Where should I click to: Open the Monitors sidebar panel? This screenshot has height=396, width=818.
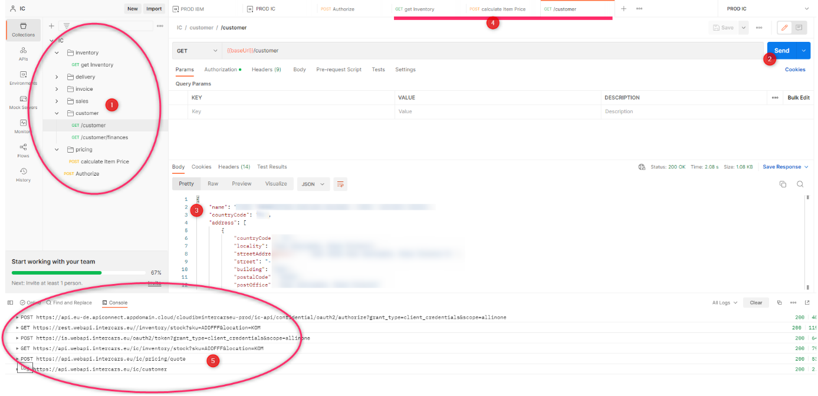[x=24, y=126]
